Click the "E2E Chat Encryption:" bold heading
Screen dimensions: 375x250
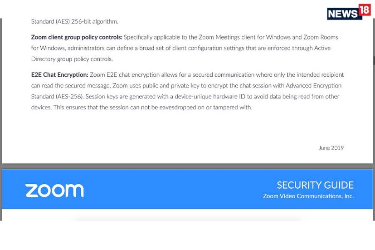(x=59, y=75)
